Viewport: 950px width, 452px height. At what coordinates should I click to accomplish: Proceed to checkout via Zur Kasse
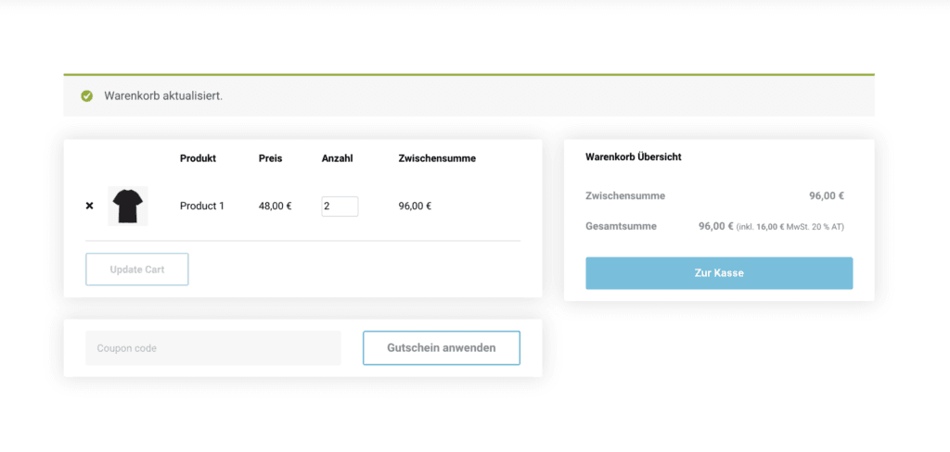[x=718, y=273]
